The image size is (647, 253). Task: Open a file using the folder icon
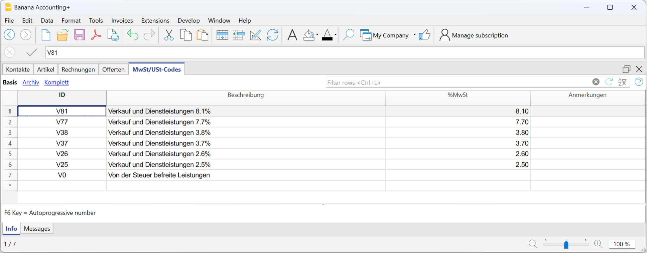62,35
